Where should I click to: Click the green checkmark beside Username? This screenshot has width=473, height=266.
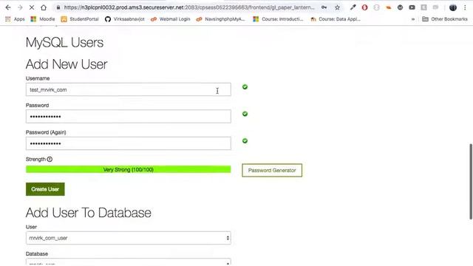pos(245,87)
